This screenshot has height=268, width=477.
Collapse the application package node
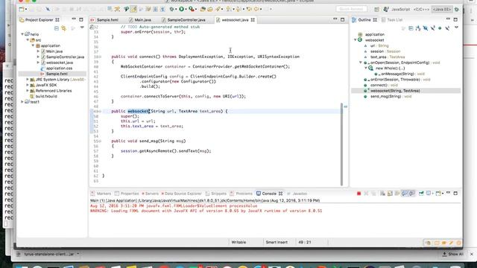coord(33,45)
